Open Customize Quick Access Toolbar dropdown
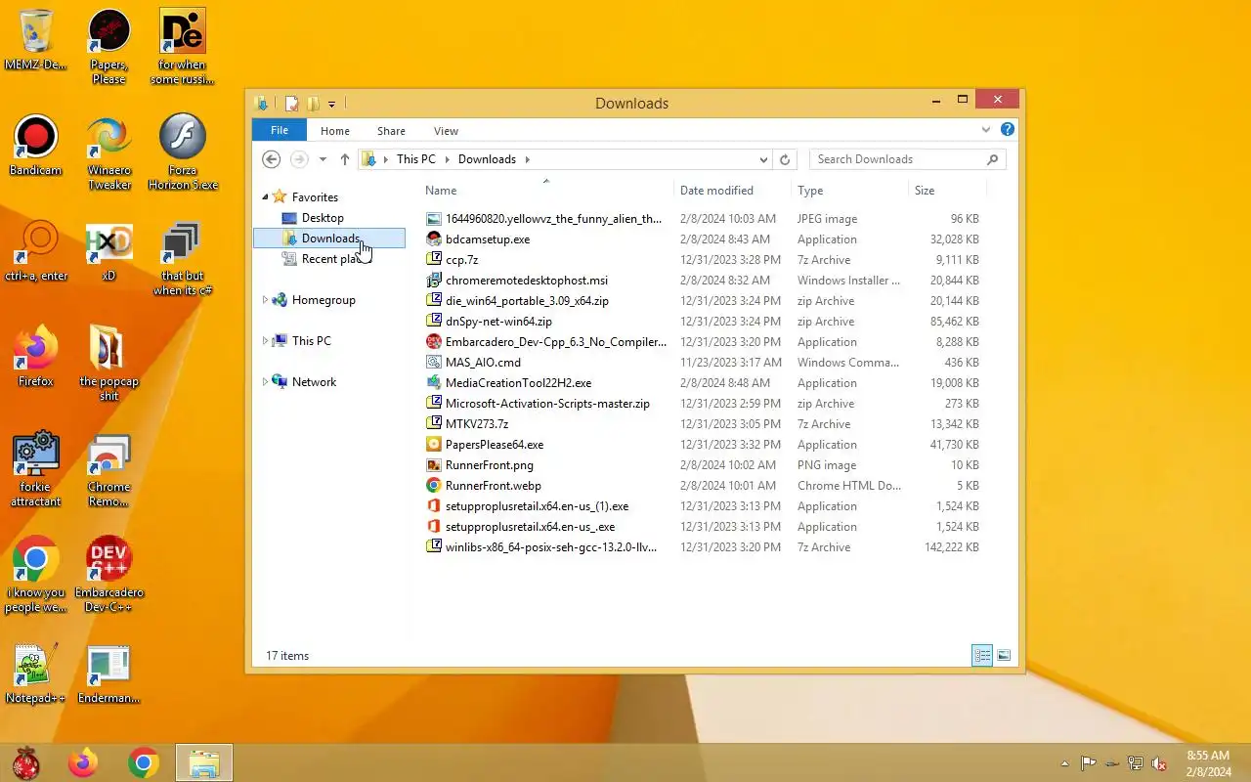The width and height of the screenshot is (1251, 782). click(x=332, y=104)
